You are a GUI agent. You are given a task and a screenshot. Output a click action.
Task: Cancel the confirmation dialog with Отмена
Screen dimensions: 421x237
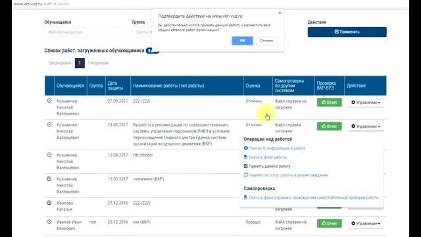[266, 41]
